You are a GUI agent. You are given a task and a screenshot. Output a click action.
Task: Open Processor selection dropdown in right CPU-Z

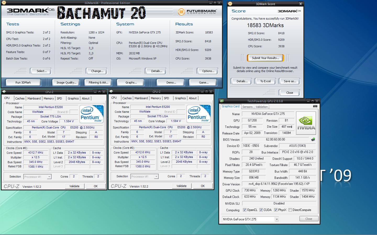coord(156,177)
